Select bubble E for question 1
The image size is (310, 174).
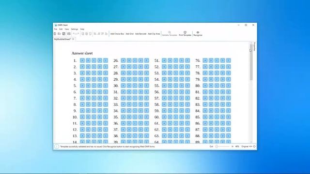click(106, 60)
